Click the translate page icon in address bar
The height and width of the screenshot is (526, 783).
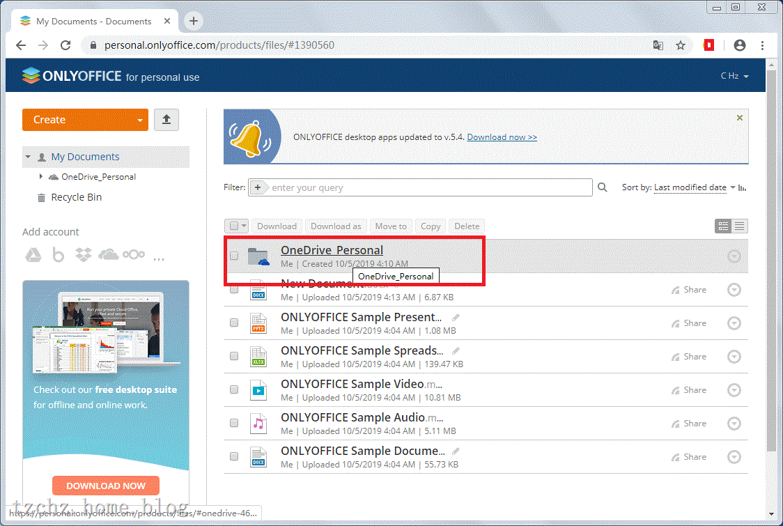point(658,45)
